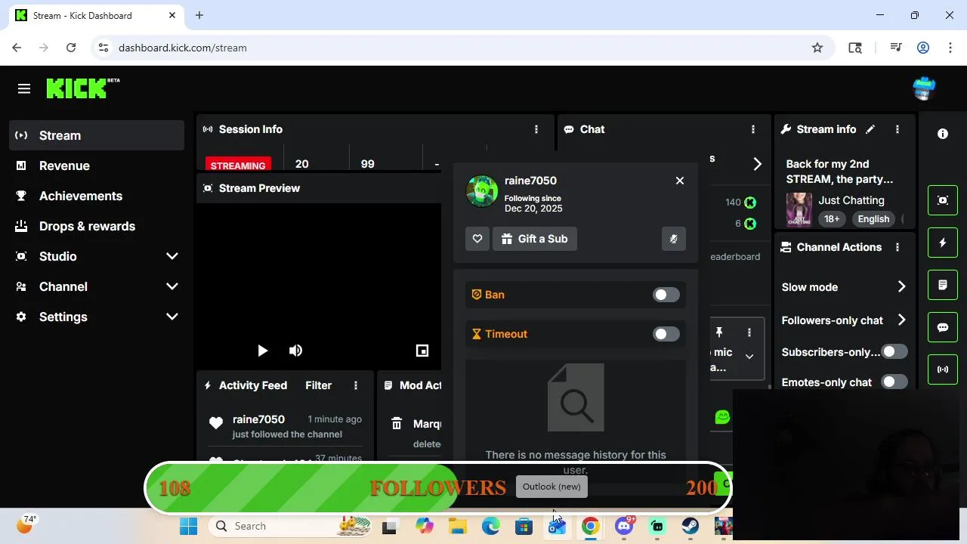The image size is (967, 544).
Task: Enable the Timeout toggle
Action: tap(666, 334)
